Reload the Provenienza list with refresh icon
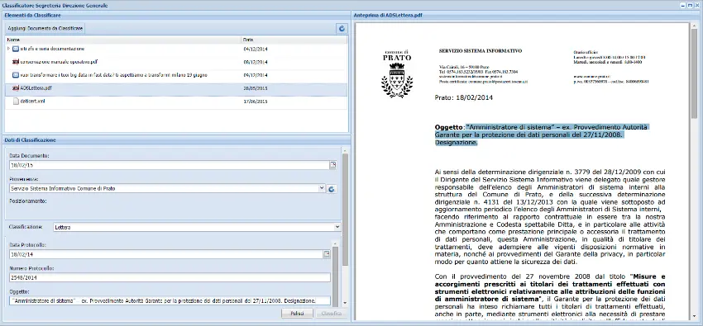This screenshot has width=703, height=326. tap(332, 189)
